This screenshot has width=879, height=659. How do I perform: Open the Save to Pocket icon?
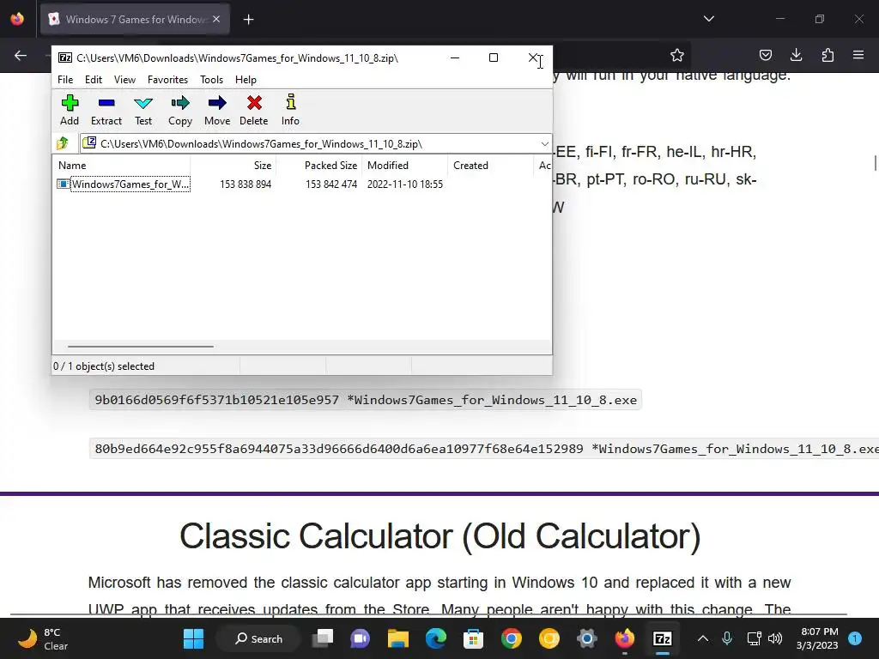tap(765, 55)
